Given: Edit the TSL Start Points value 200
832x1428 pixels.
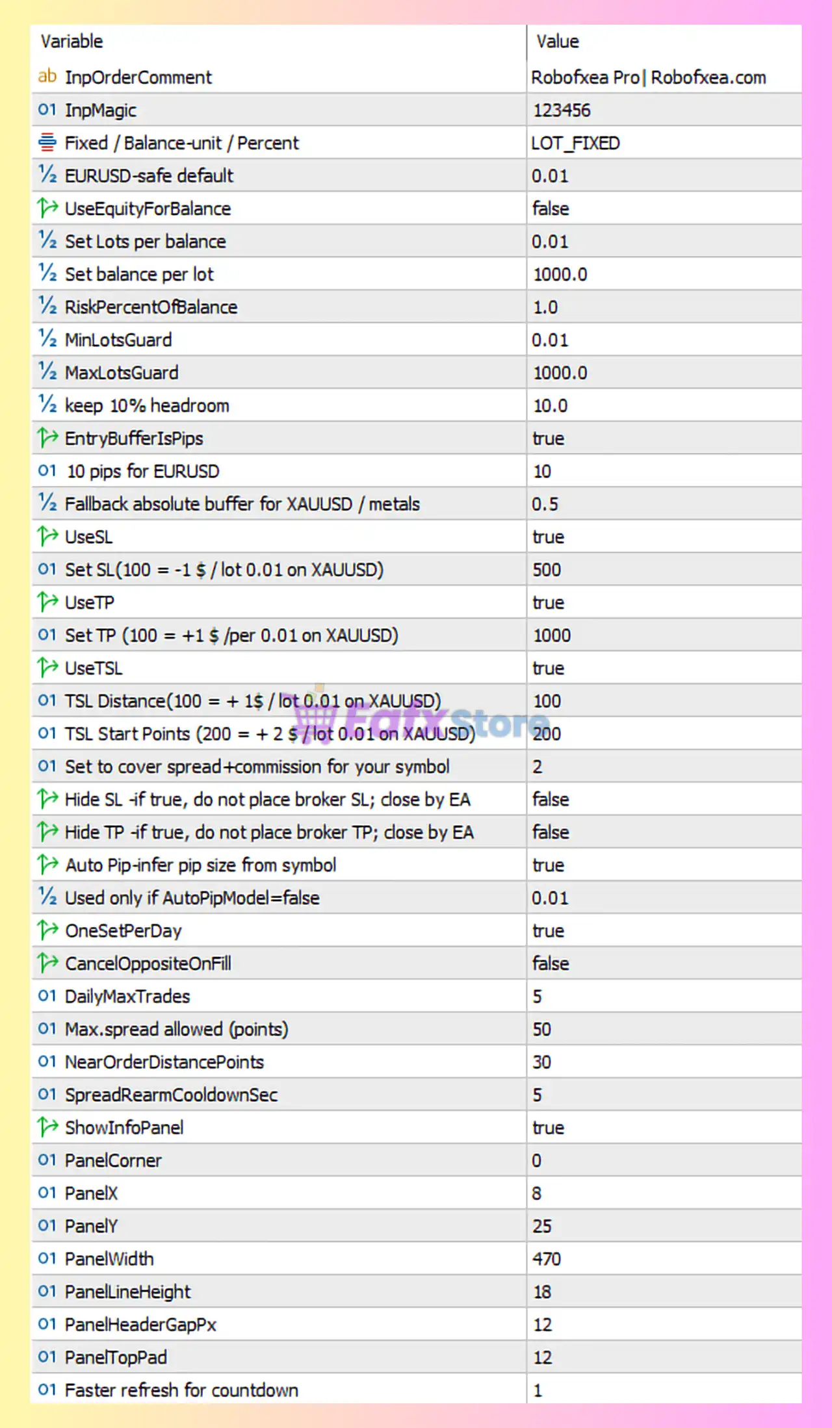Looking at the screenshot, I should pyautogui.click(x=547, y=733).
